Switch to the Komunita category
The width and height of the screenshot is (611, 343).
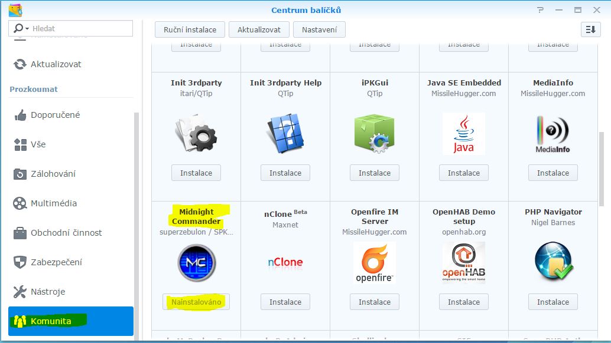pyautogui.click(x=71, y=321)
